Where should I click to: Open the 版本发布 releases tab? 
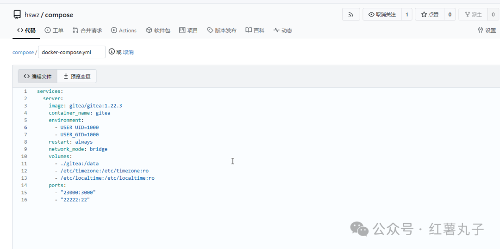tap(222, 30)
